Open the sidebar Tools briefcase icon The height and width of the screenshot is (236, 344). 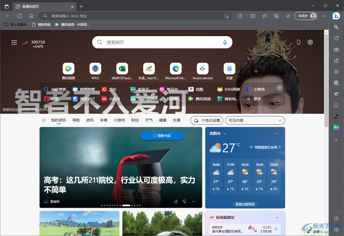[336, 49]
